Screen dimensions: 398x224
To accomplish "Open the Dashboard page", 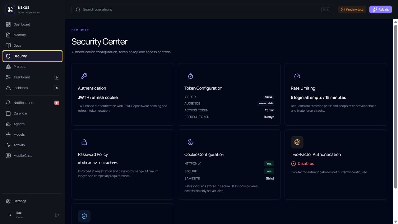I will pyautogui.click(x=33, y=24).
